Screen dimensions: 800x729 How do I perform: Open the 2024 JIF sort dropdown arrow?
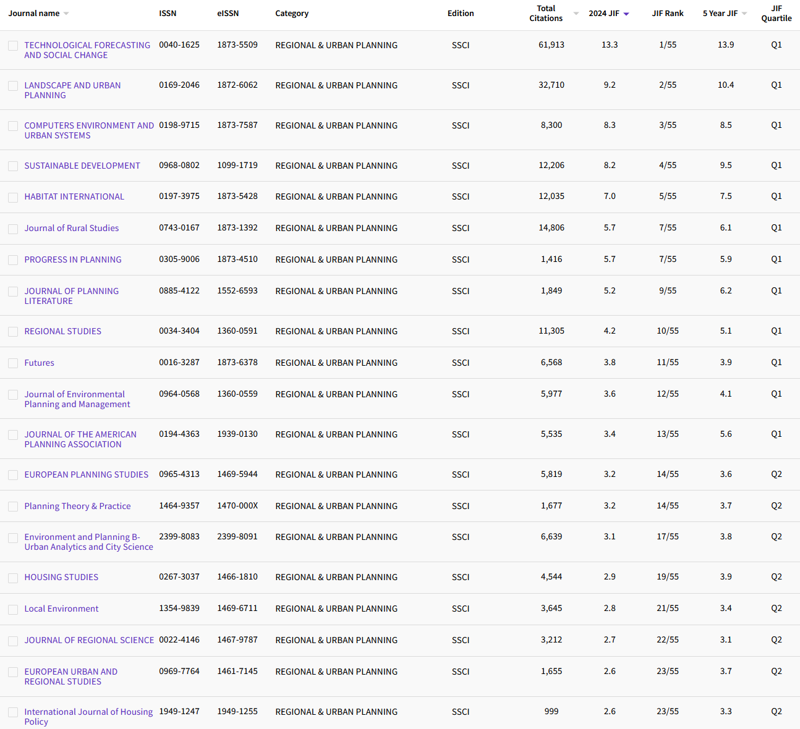coord(626,12)
